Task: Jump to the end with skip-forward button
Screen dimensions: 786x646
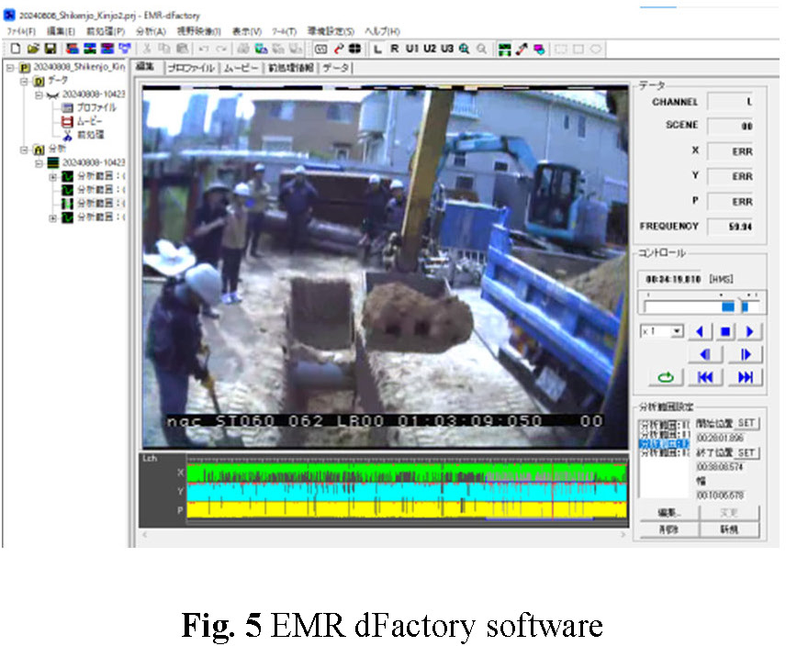Action: (746, 377)
